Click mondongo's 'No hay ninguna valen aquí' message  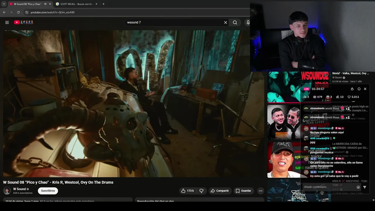pos(327,132)
